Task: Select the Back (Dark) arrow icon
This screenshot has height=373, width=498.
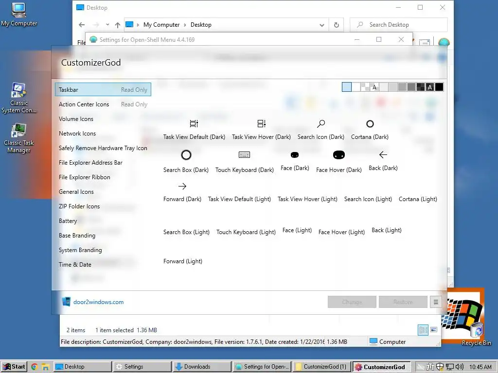Action: pos(383,155)
